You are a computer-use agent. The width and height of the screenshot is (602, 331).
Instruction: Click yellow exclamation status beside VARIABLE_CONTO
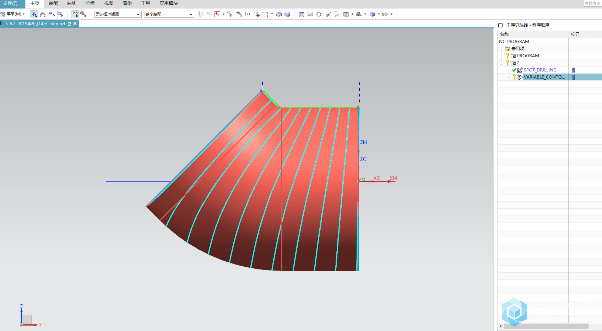pos(514,77)
